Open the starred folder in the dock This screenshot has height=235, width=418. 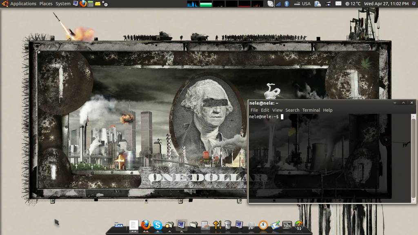click(169, 225)
